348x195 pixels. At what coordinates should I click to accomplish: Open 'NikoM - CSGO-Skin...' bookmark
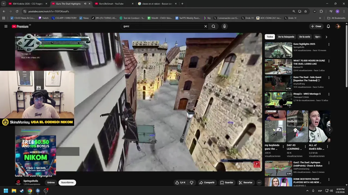tap(160, 18)
